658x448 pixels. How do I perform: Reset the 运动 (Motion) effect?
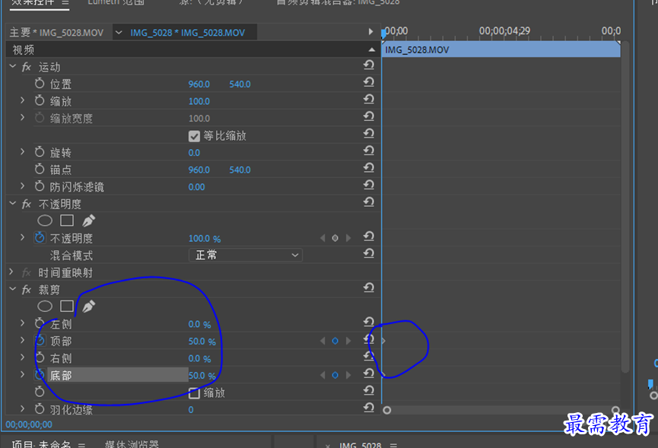369,65
